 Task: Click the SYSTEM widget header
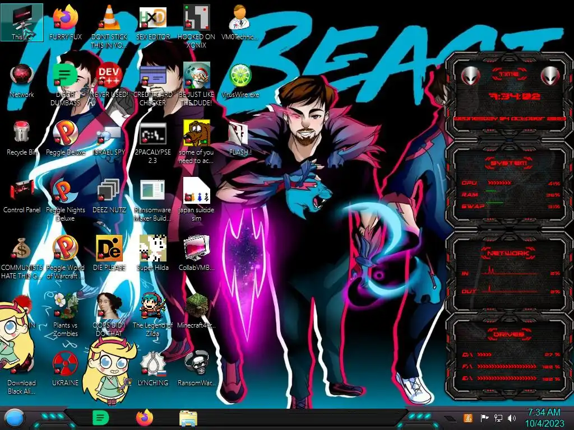tap(509, 163)
